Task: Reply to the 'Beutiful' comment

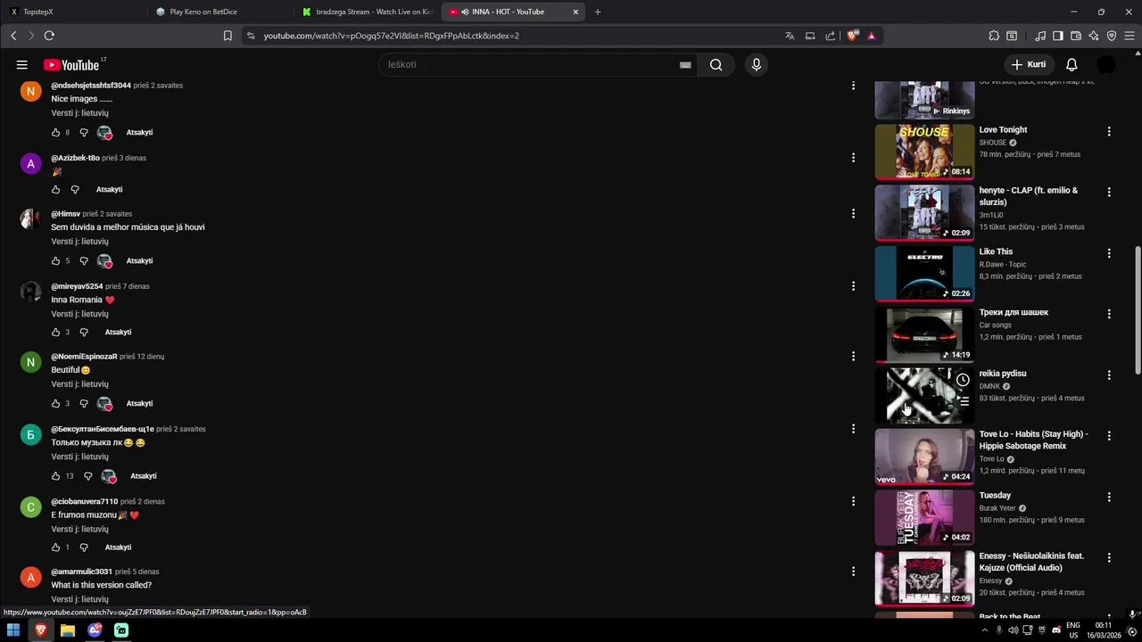Action: pyautogui.click(x=139, y=403)
